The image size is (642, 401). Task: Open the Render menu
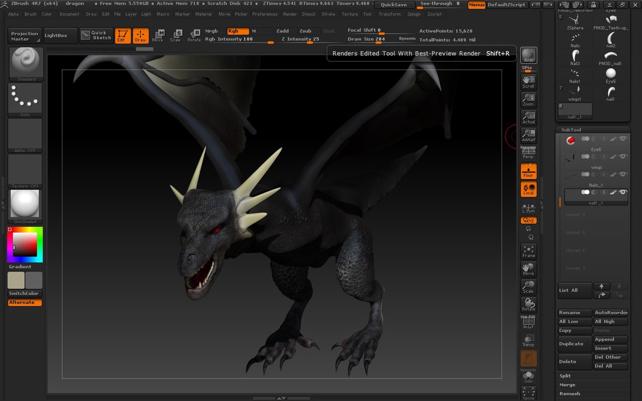coord(290,14)
